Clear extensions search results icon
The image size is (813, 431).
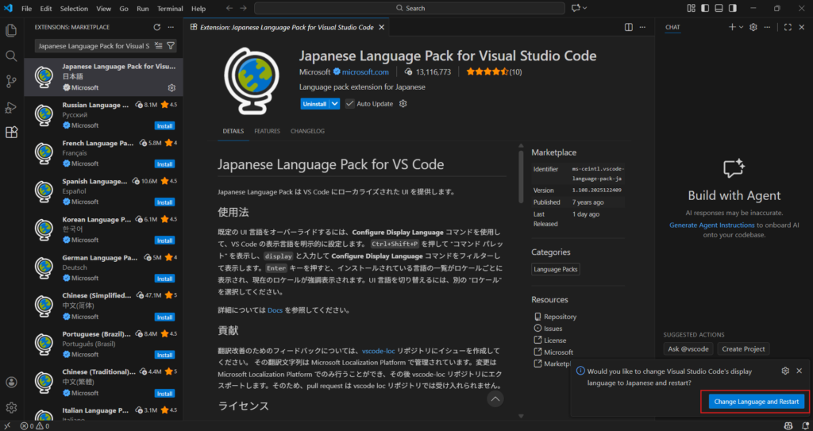[x=159, y=46]
